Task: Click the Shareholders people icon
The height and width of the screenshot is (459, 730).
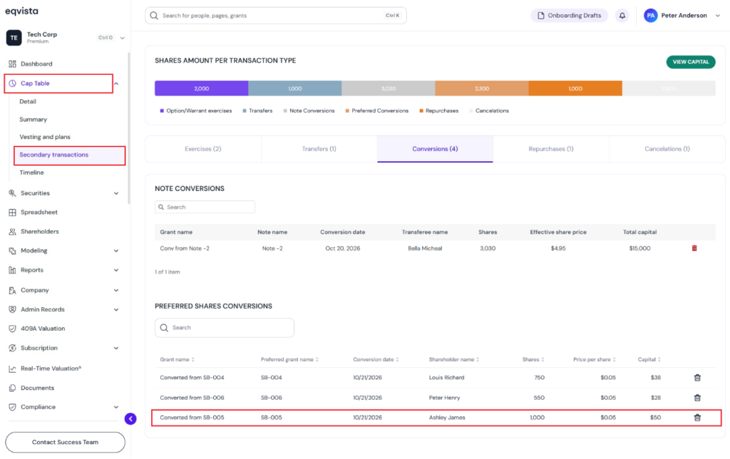Action: 12,232
